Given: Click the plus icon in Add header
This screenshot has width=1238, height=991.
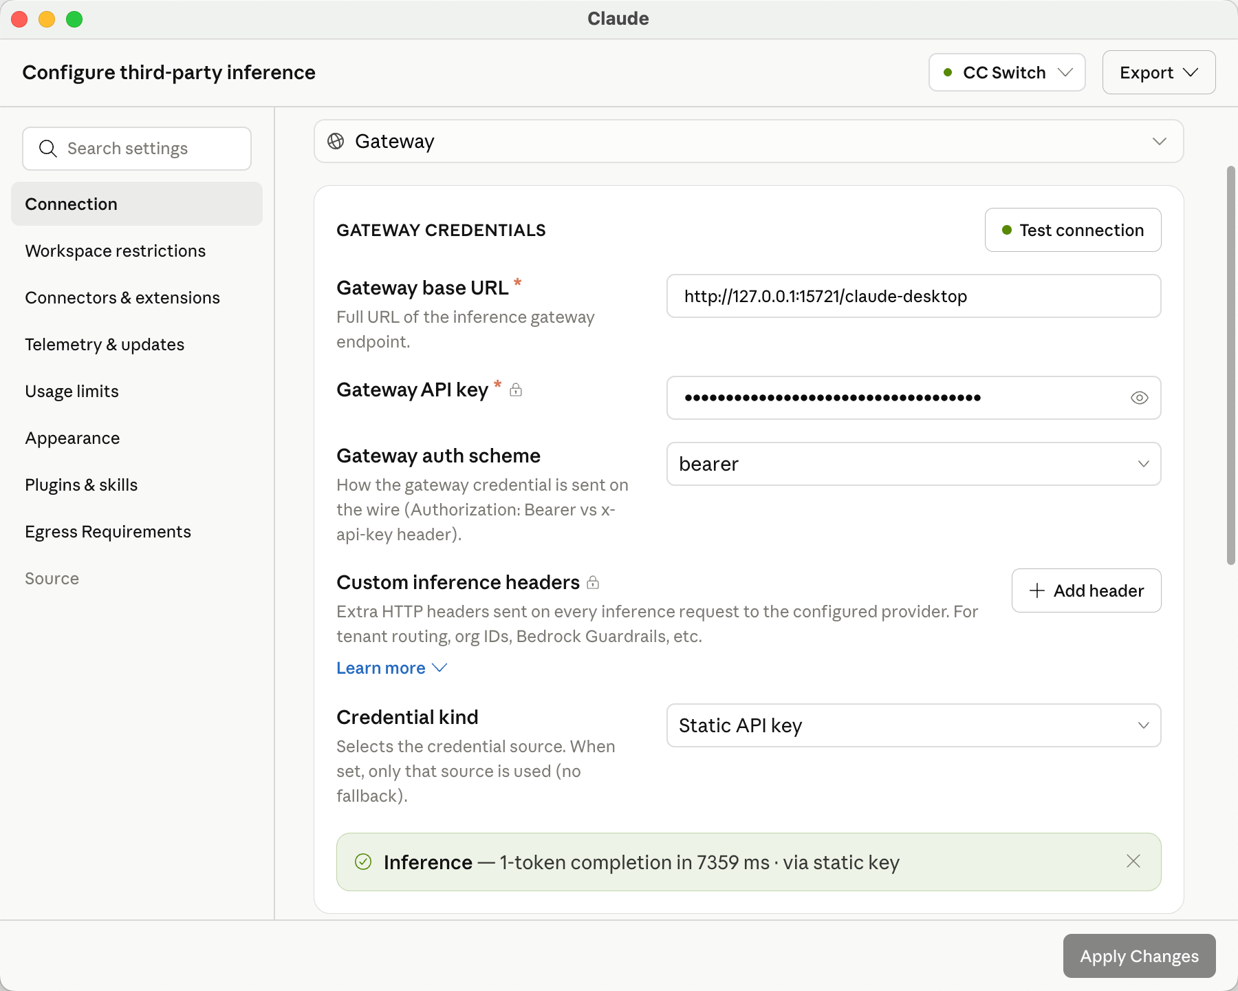Looking at the screenshot, I should [1037, 590].
